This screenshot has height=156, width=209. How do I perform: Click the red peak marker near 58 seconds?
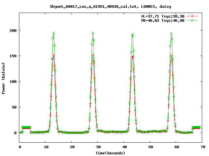[171, 56]
